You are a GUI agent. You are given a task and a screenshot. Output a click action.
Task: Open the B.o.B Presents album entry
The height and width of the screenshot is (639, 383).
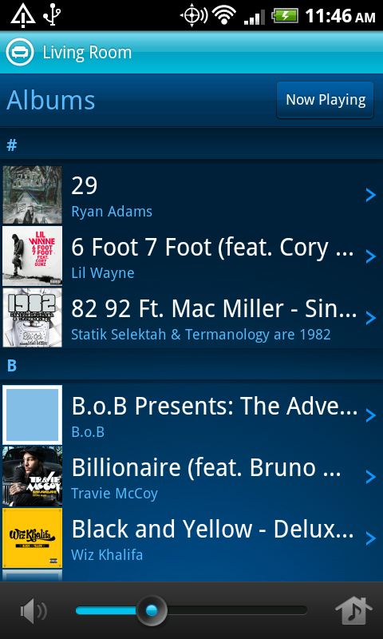(x=191, y=415)
